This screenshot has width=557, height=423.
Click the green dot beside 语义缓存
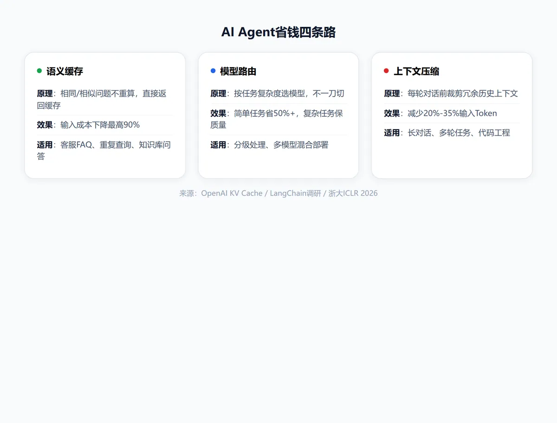[x=39, y=71]
